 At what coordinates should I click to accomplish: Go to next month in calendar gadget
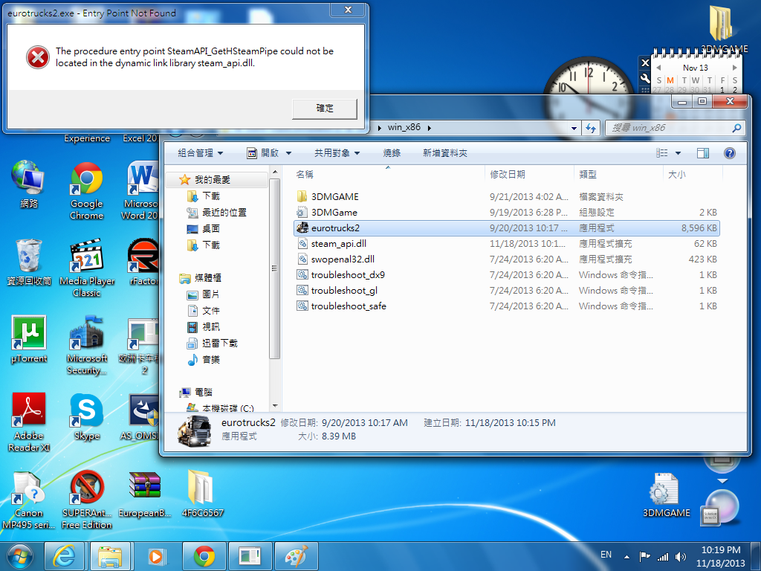734,68
